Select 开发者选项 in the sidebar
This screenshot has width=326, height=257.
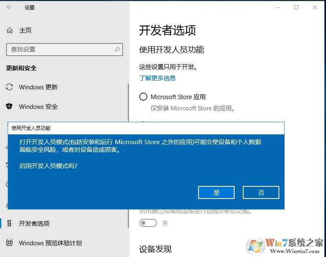34,223
